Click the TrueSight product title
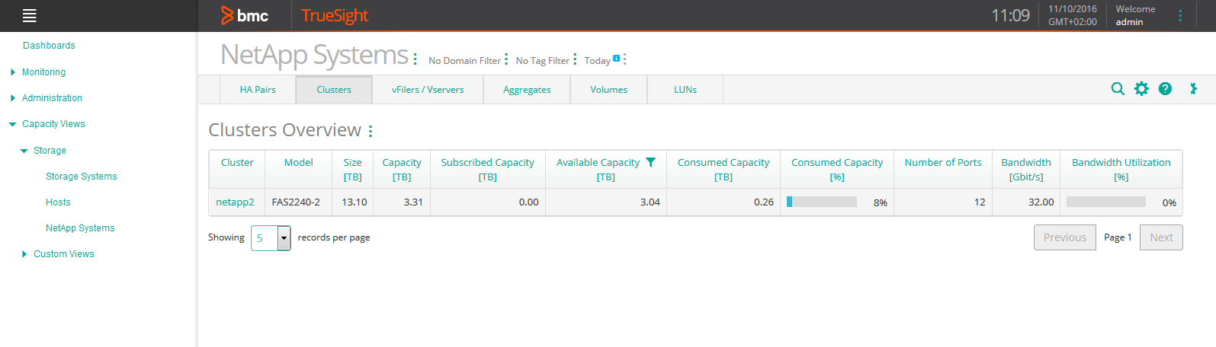The width and height of the screenshot is (1216, 347). pyautogui.click(x=335, y=15)
